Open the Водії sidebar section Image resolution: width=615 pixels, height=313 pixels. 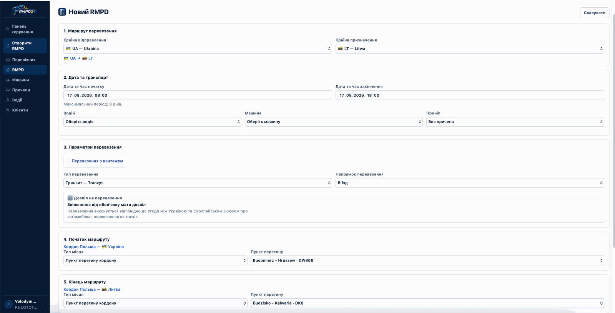click(25, 100)
